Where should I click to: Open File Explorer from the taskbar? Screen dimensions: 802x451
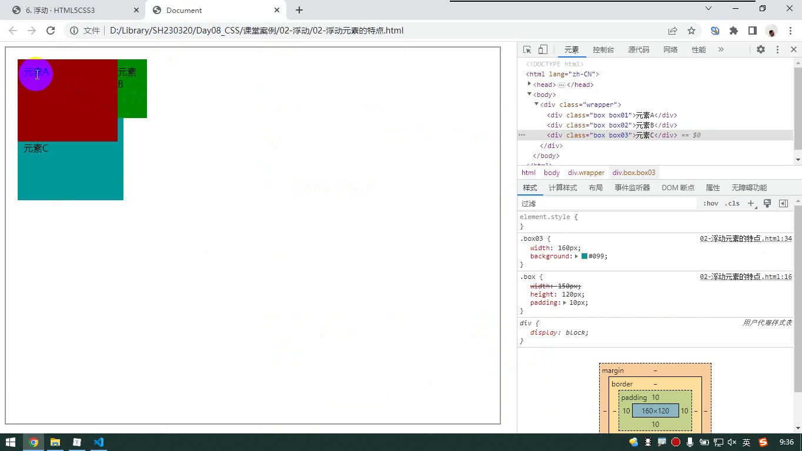coord(55,442)
